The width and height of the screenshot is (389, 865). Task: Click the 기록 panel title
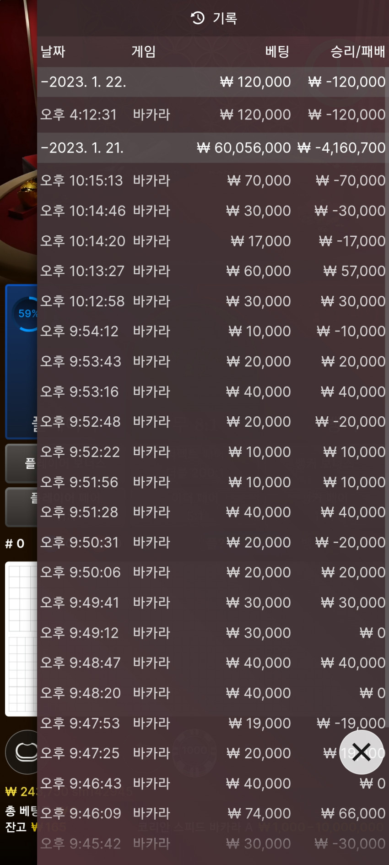[x=225, y=18]
